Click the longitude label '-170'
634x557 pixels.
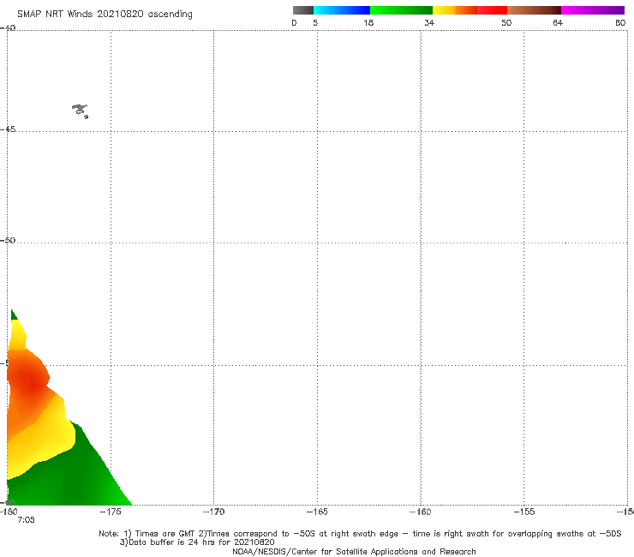coord(213,512)
